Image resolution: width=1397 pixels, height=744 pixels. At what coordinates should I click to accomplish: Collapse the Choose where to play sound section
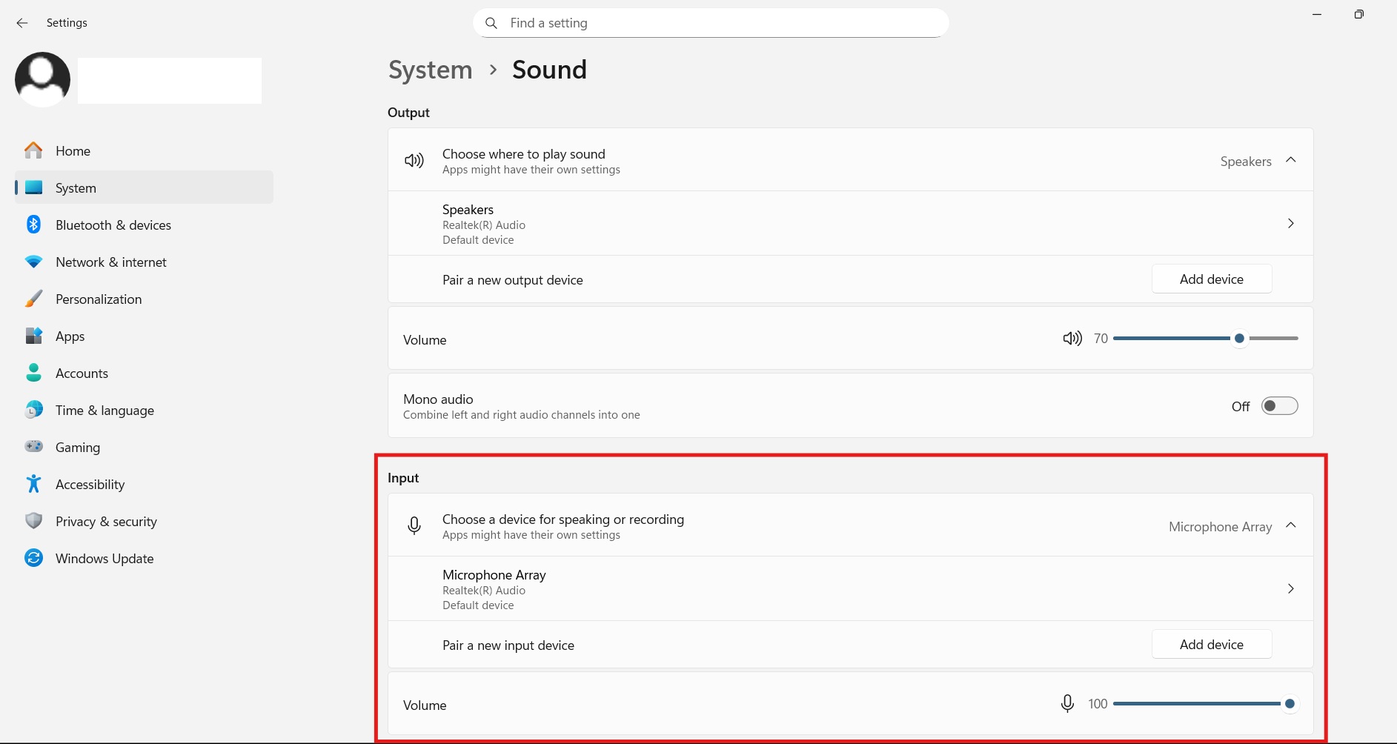pyautogui.click(x=1291, y=160)
